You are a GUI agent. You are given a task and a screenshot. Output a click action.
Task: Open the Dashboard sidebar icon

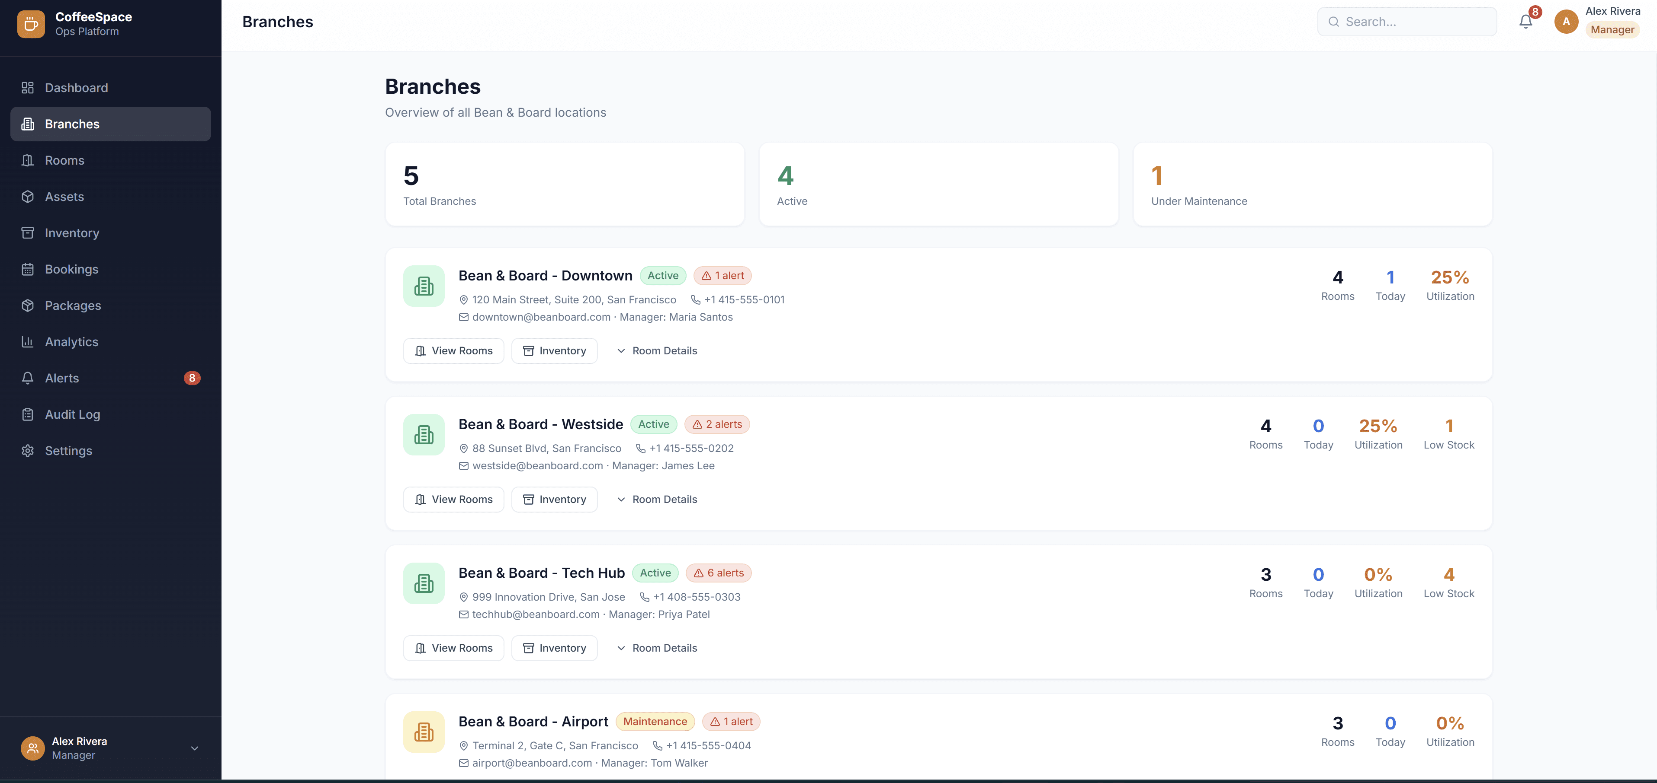click(x=28, y=87)
